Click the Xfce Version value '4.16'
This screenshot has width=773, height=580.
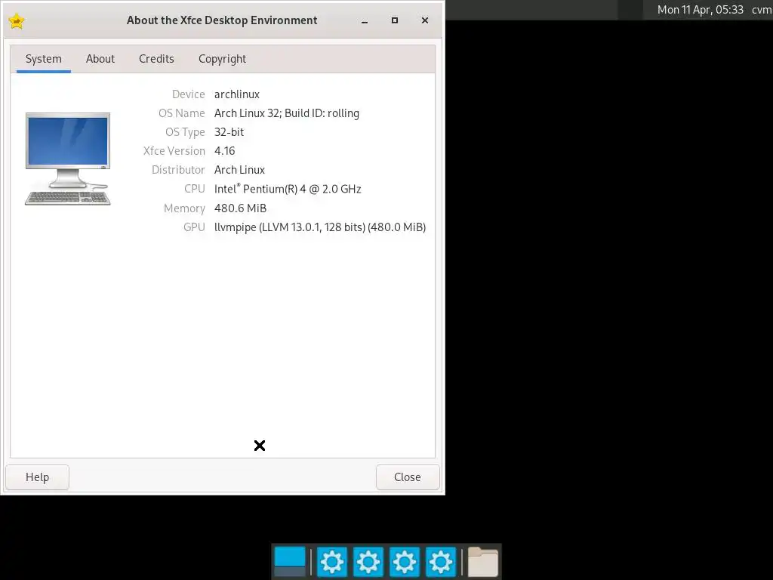(224, 151)
